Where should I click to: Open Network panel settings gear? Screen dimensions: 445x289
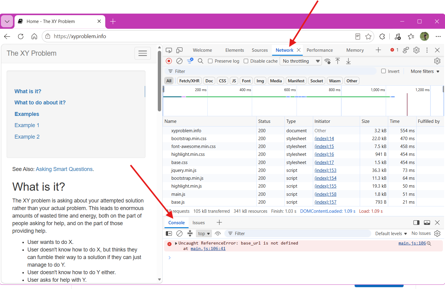pyautogui.click(x=437, y=61)
